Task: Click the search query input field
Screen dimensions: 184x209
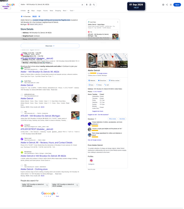Action: [50, 5]
